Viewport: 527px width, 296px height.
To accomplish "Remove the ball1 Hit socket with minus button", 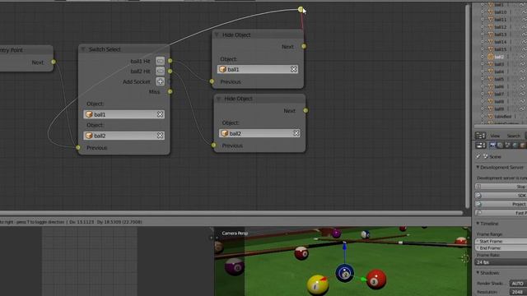I will point(160,61).
